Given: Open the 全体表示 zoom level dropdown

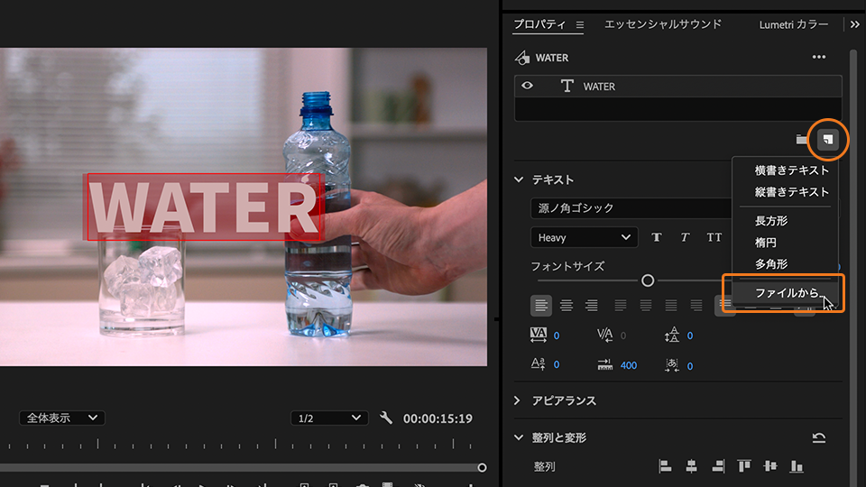Looking at the screenshot, I should (x=62, y=418).
